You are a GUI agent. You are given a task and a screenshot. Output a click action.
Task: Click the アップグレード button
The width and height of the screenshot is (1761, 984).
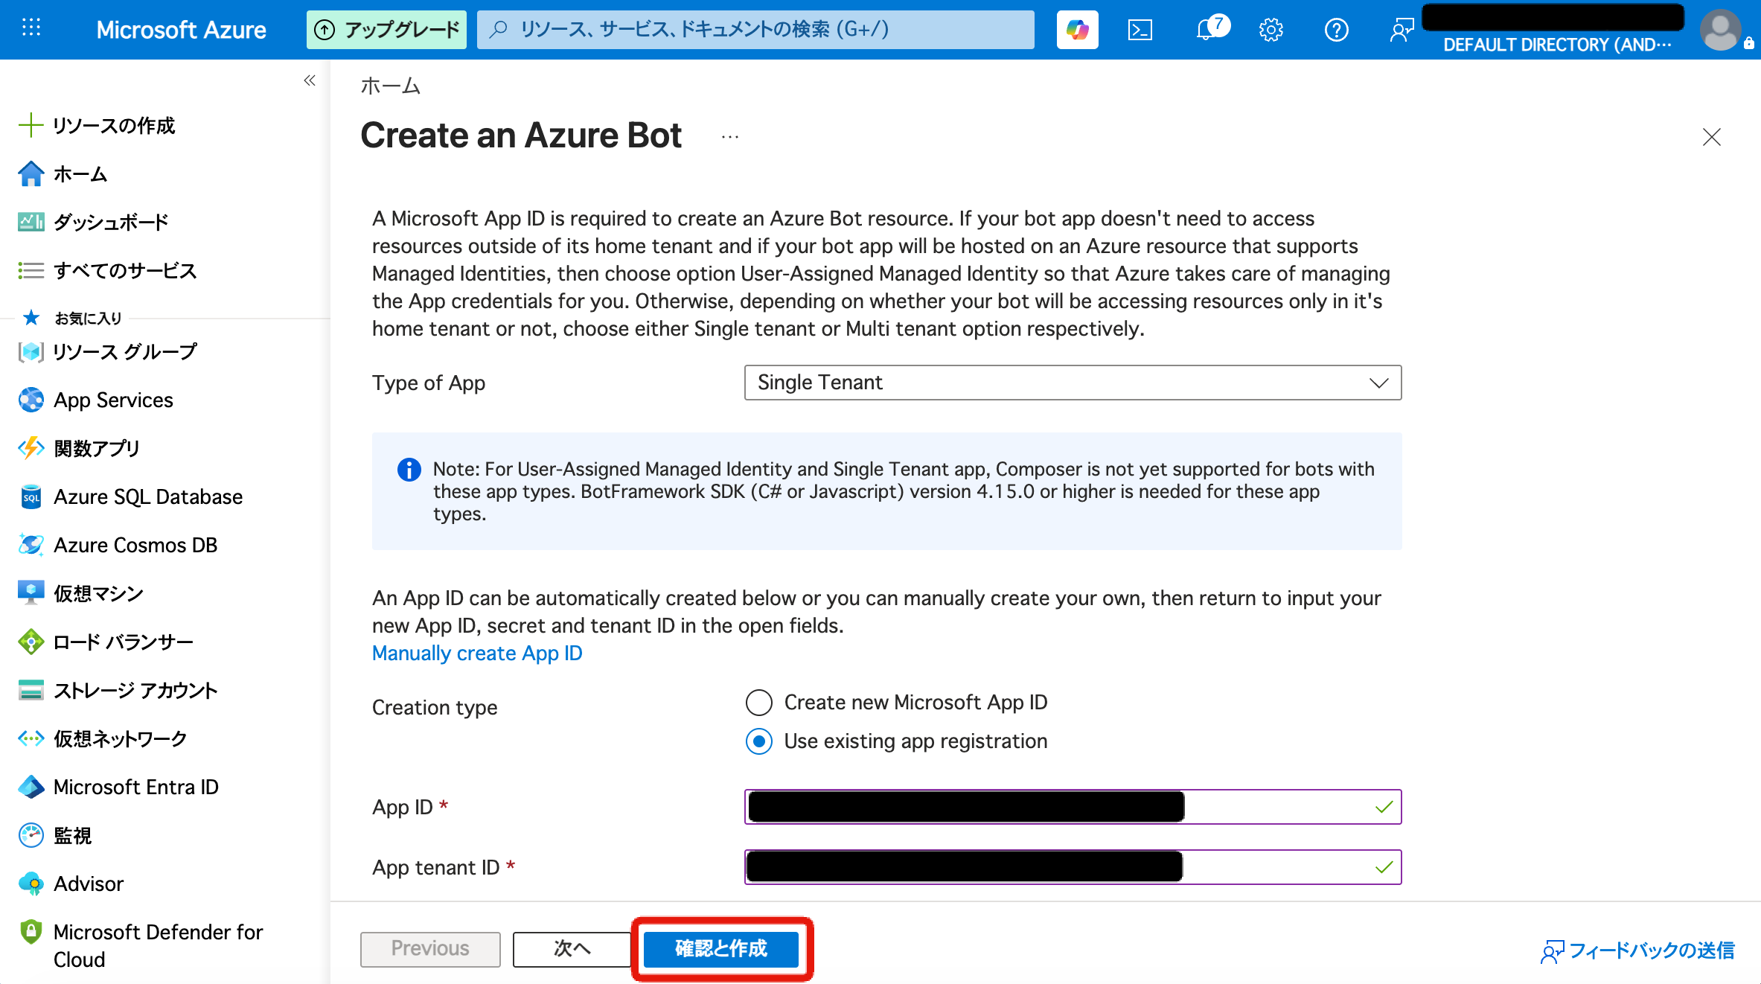[x=386, y=30]
